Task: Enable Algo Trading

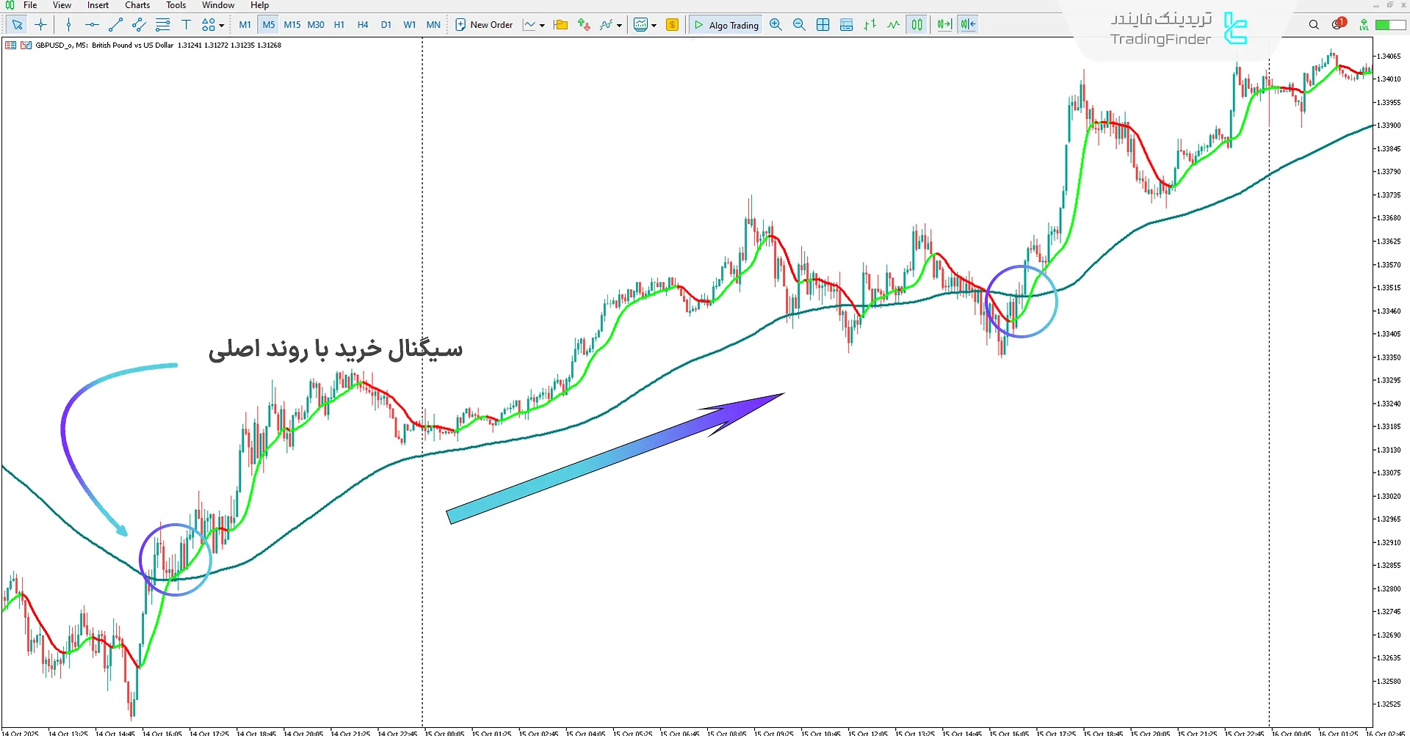Action: [726, 24]
